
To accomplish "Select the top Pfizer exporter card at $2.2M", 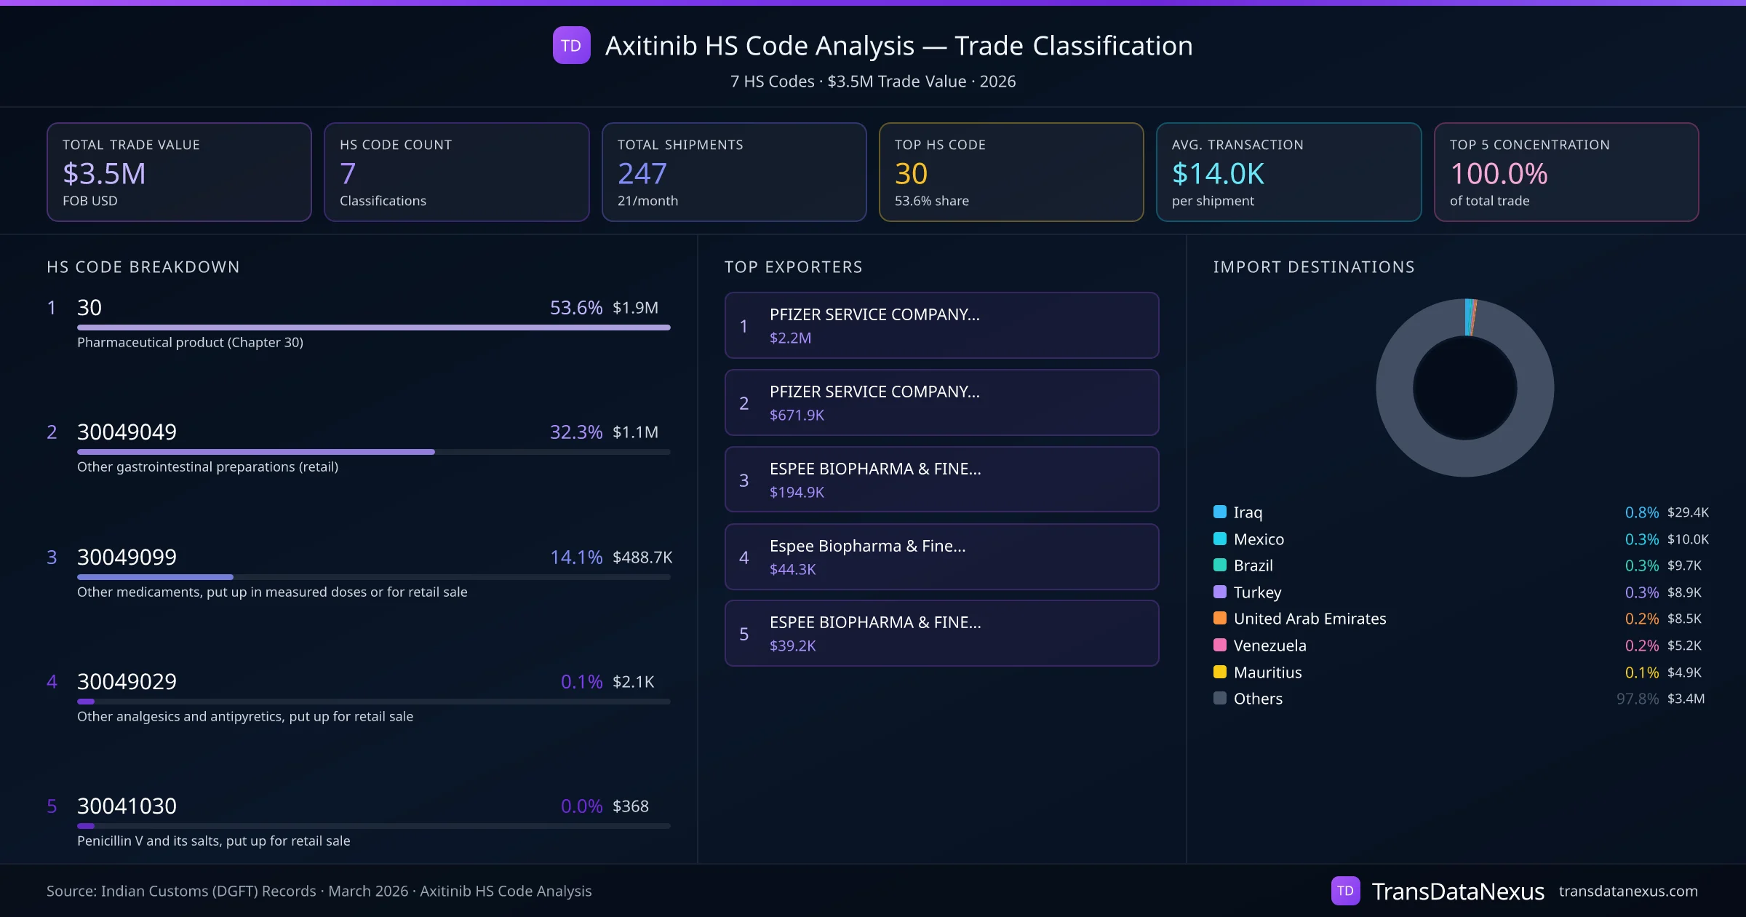I will click(941, 325).
